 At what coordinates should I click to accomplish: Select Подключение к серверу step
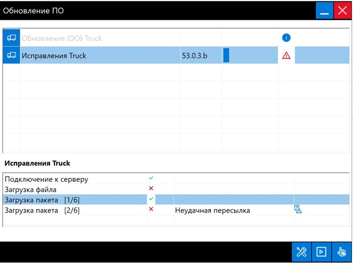click(46, 179)
